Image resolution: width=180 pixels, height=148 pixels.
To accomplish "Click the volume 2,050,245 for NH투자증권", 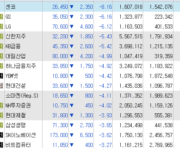I will pos(131,106).
